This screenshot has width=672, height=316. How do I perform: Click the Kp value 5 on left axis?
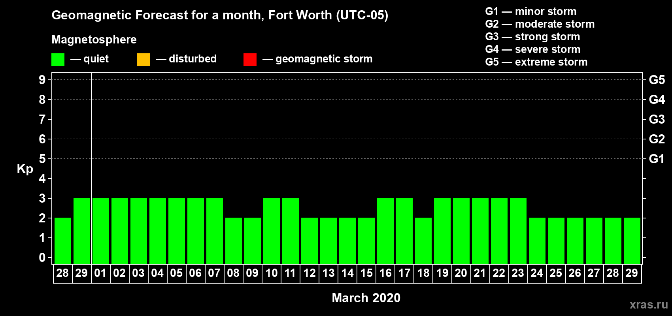[x=42, y=159]
